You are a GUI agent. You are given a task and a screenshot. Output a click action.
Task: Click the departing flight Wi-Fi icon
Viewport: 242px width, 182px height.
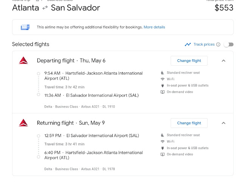(x=163, y=79)
